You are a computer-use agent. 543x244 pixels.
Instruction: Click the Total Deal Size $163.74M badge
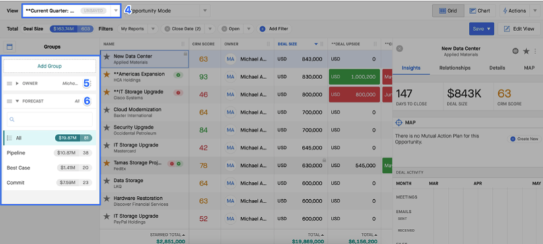(72, 29)
